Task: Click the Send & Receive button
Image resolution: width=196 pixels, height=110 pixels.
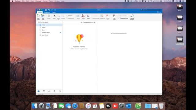Action: point(132,17)
